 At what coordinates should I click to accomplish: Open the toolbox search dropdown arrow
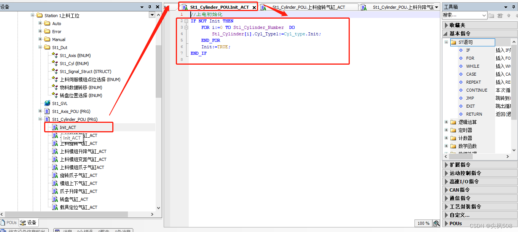pyautogui.click(x=484, y=16)
